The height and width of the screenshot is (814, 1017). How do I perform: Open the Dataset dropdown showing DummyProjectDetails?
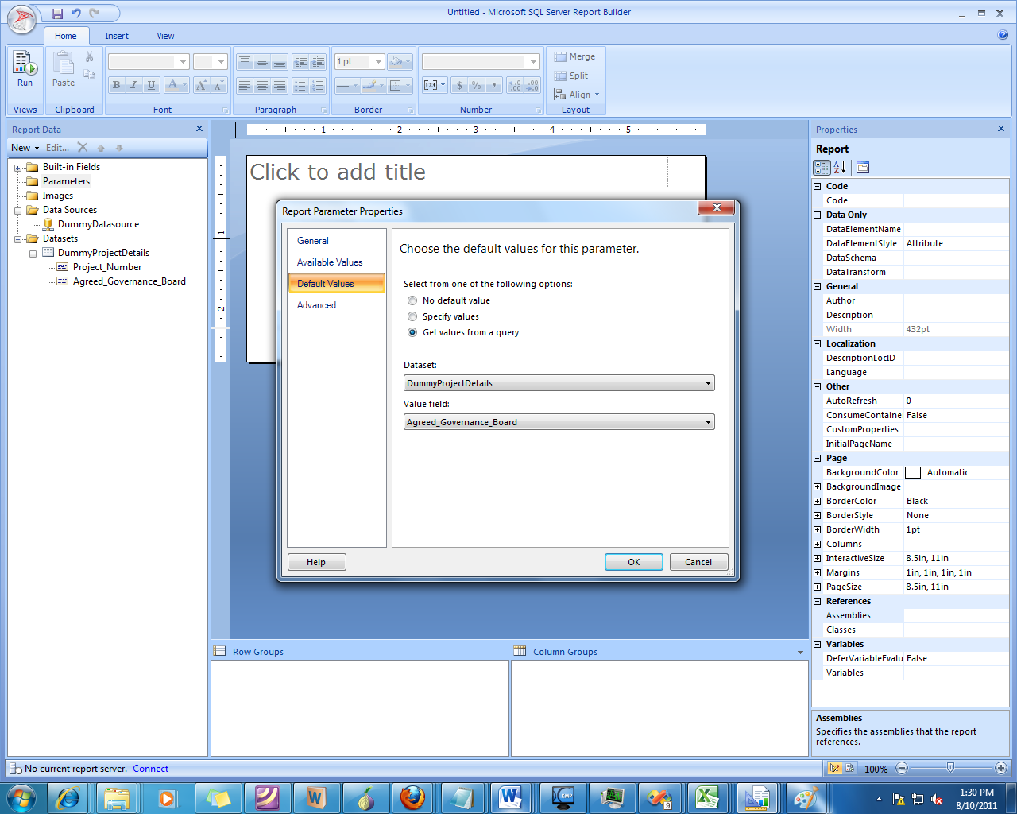pos(708,382)
